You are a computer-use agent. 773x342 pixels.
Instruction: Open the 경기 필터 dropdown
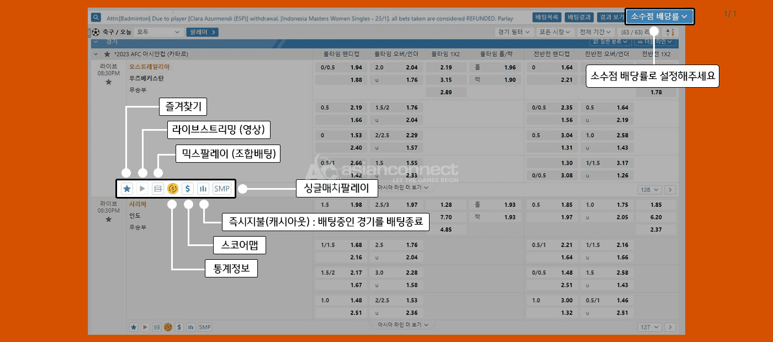(513, 32)
